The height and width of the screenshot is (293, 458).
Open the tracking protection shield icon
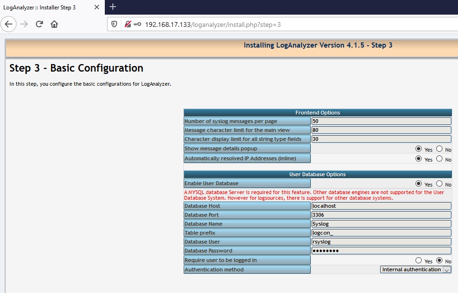(x=114, y=24)
